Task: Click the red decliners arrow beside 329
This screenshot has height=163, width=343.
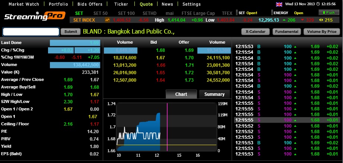Action: [302, 20]
